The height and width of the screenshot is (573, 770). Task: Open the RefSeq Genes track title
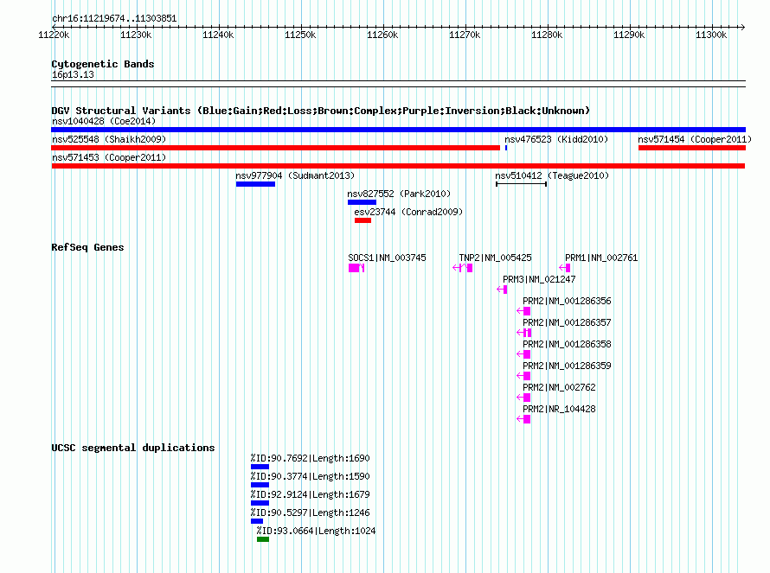[87, 247]
